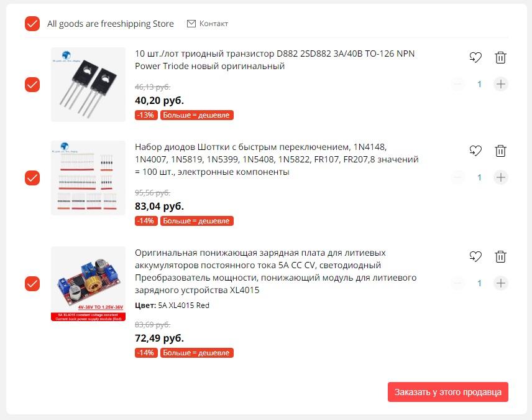Increase D882 transistor quantity
The height and width of the screenshot is (420, 532).
click(x=500, y=84)
